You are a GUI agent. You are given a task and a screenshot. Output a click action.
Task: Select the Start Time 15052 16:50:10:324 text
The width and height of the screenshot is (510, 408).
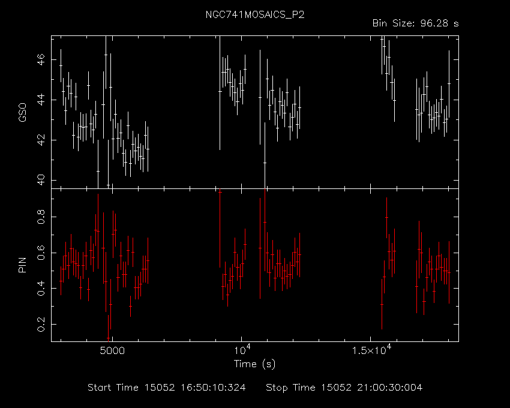[167, 388]
